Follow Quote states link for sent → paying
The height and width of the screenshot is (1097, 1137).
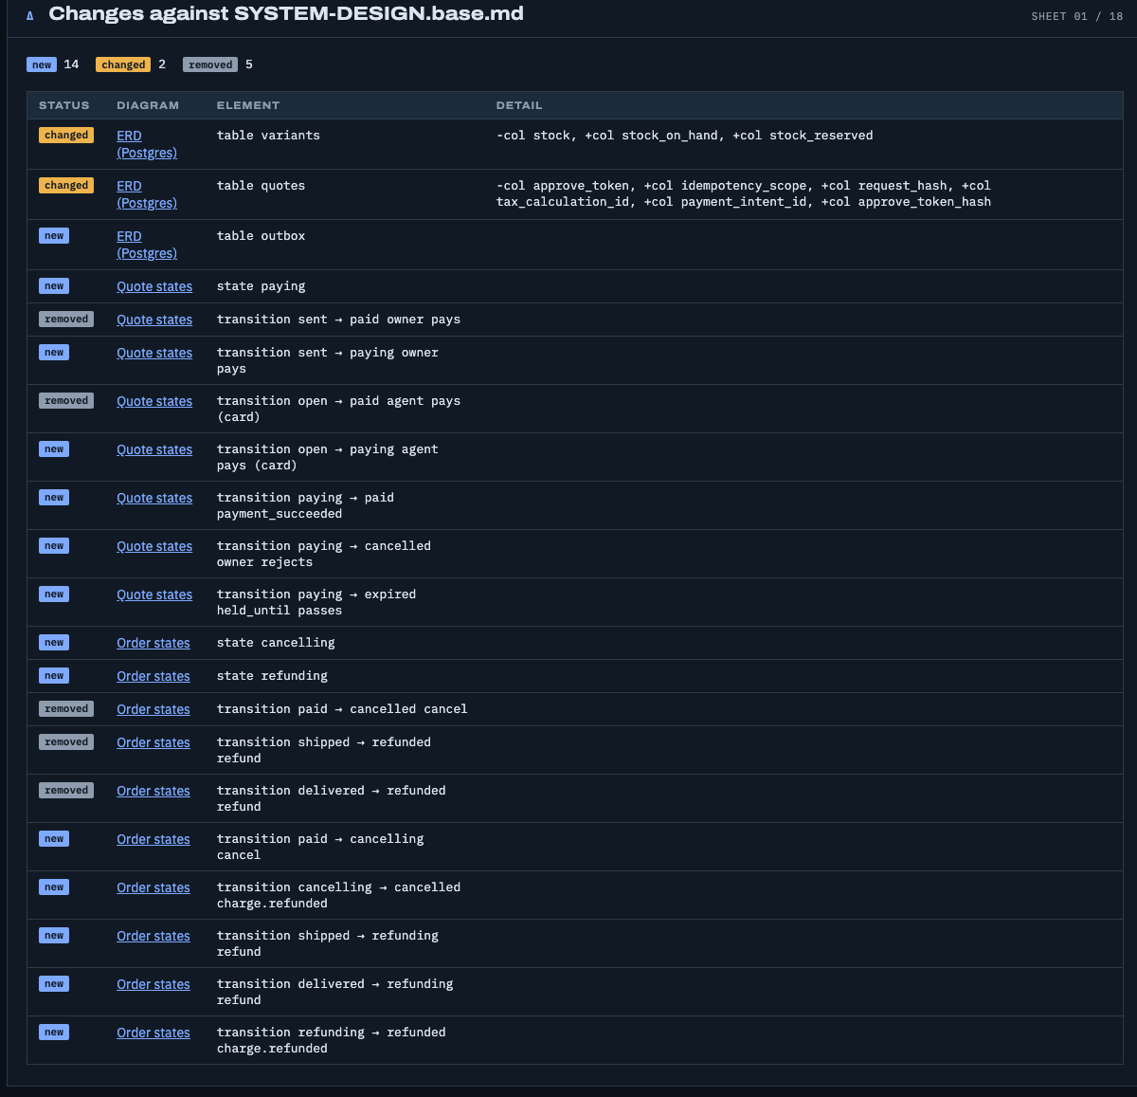point(154,353)
